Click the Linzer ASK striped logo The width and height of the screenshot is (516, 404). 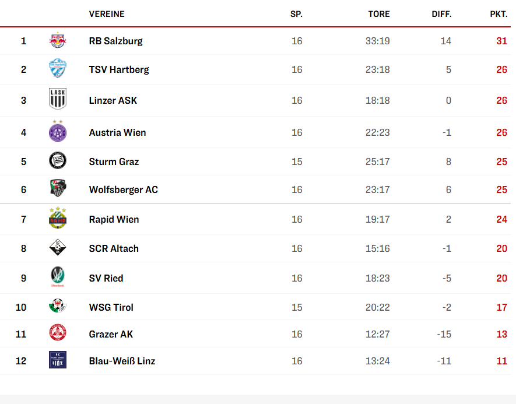(58, 100)
